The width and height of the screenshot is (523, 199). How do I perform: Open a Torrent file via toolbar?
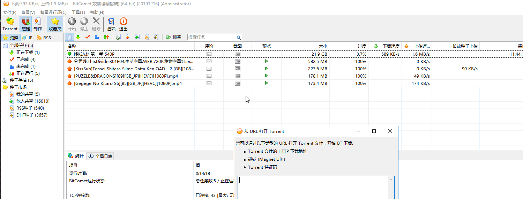[x=10, y=24]
